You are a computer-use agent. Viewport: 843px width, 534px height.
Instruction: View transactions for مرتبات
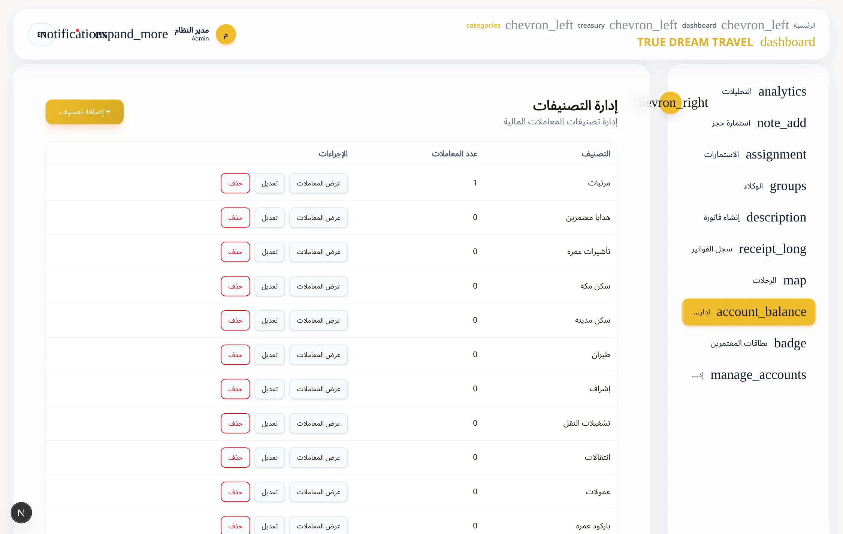318,183
